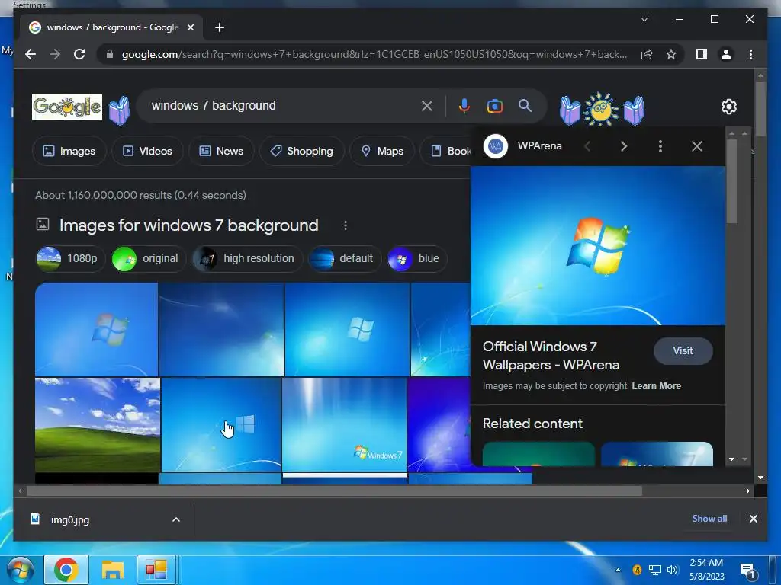Open the tab search chevron in title bar
781x585 pixels.
[644, 19]
